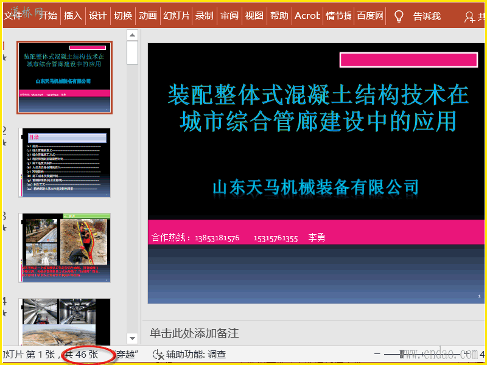This screenshot has width=487, height=365.
Task: Click the lightbulb Tell Me icon
Action: (399, 16)
